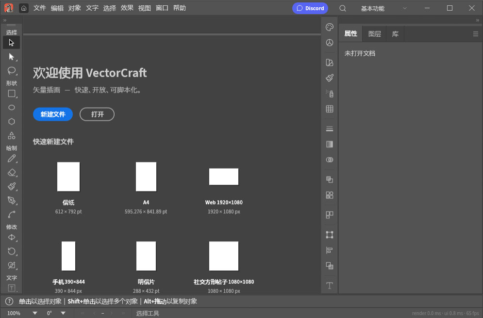Click the home icon button

click(24, 8)
